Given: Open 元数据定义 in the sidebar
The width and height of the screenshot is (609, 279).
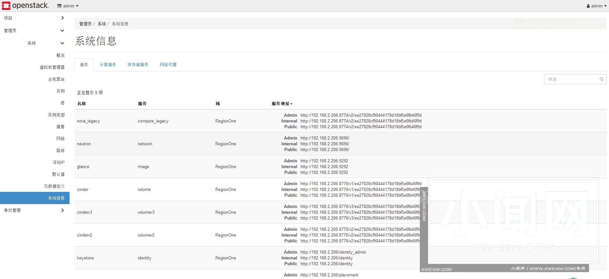Looking at the screenshot, I should [54, 186].
